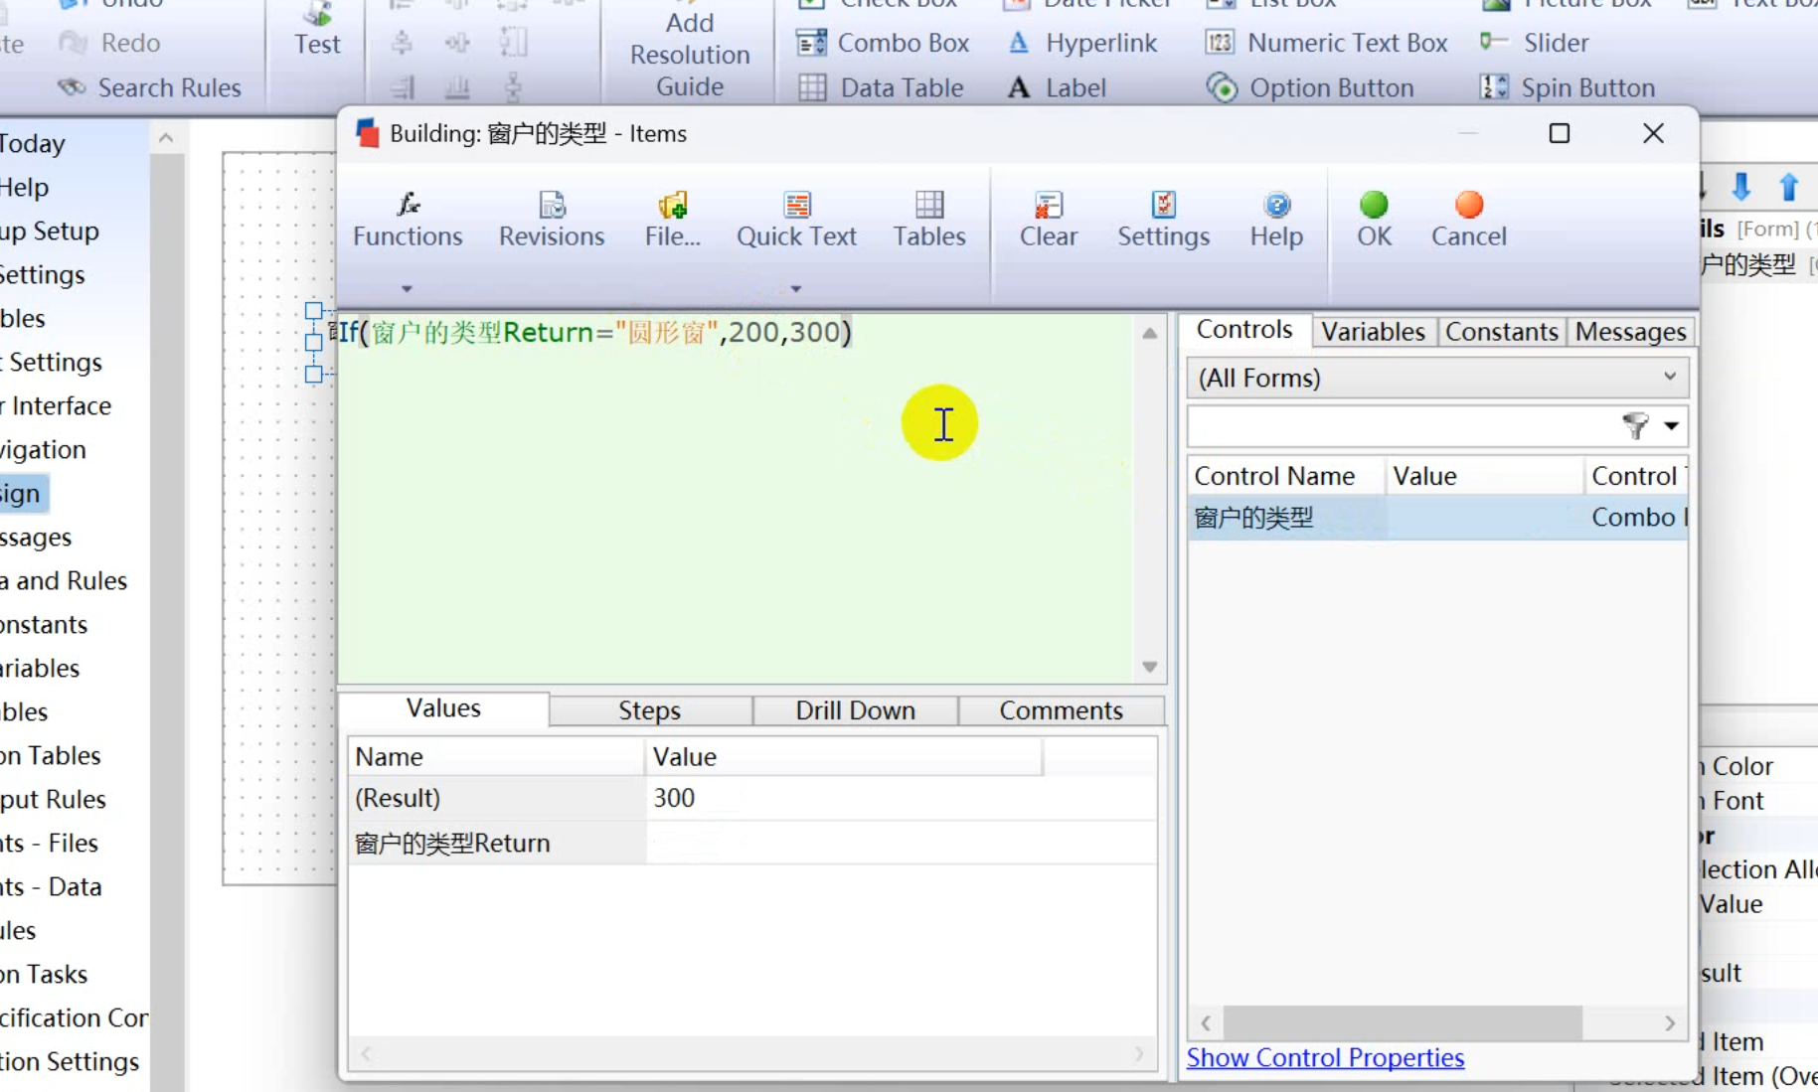Expand the Quick Text dropdown arrow
Screen dimensions: 1818x1092
pos(795,289)
